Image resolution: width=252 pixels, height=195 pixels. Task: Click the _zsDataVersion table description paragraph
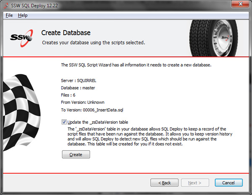150,136
